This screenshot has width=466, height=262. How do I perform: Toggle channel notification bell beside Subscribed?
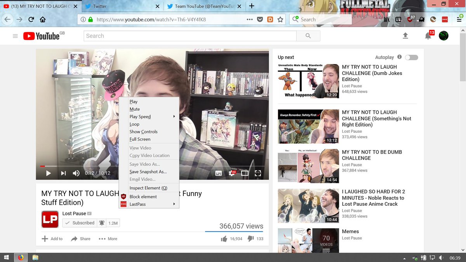[x=102, y=223]
